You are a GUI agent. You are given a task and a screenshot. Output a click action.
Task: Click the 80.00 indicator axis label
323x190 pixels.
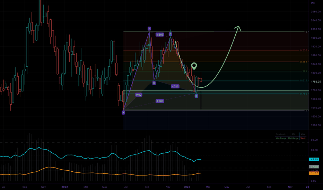point(314,140)
